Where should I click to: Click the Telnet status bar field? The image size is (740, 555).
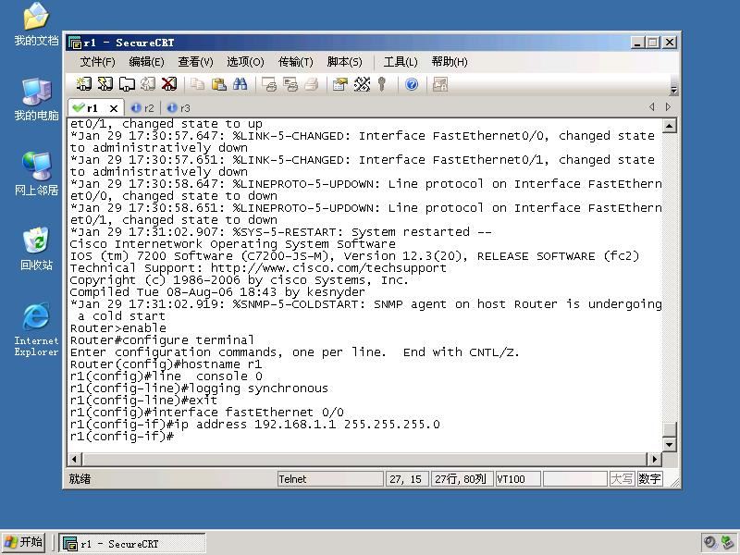[x=330, y=479]
